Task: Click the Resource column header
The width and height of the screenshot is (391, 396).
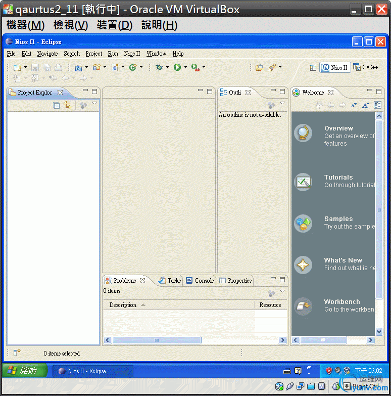Action: pyautogui.click(x=270, y=305)
